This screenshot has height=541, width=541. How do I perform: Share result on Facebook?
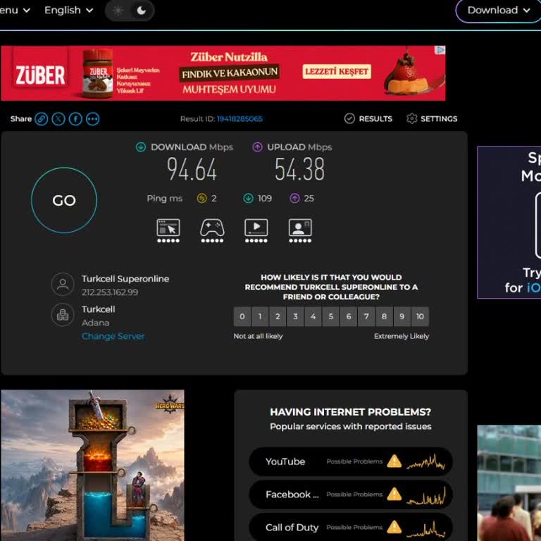[x=75, y=119]
